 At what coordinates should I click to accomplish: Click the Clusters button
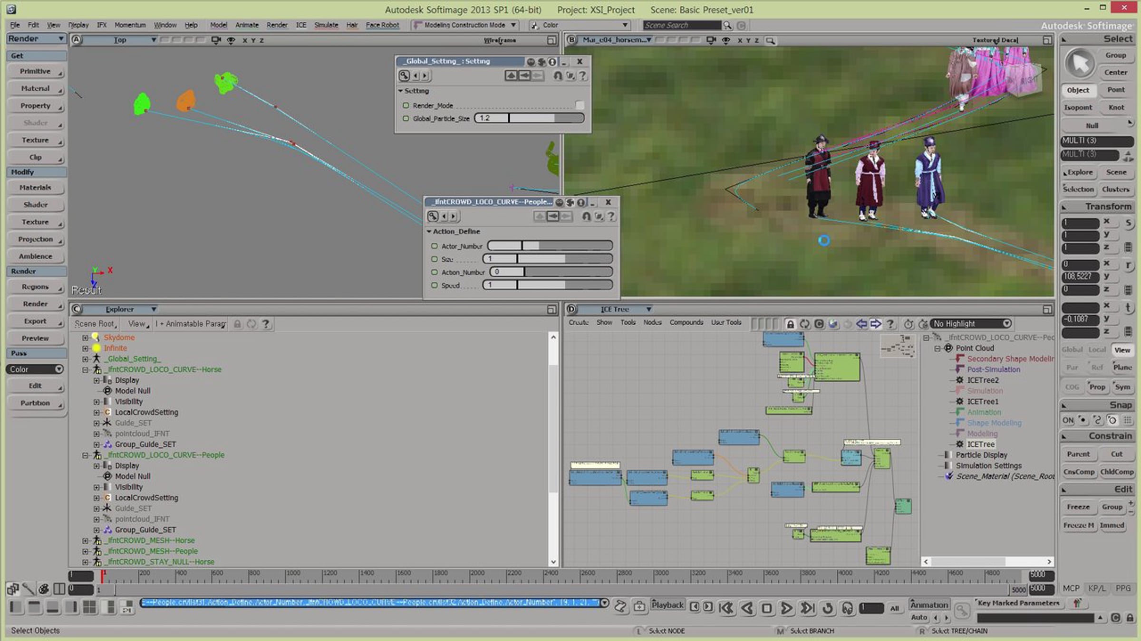(1116, 189)
